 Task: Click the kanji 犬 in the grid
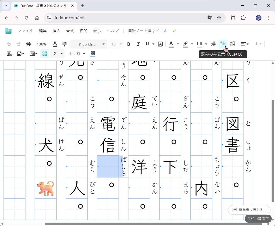46,145
